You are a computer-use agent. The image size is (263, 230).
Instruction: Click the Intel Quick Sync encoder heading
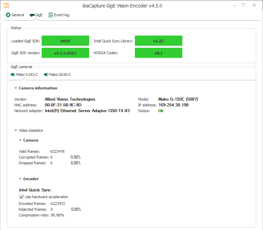(x=35, y=190)
